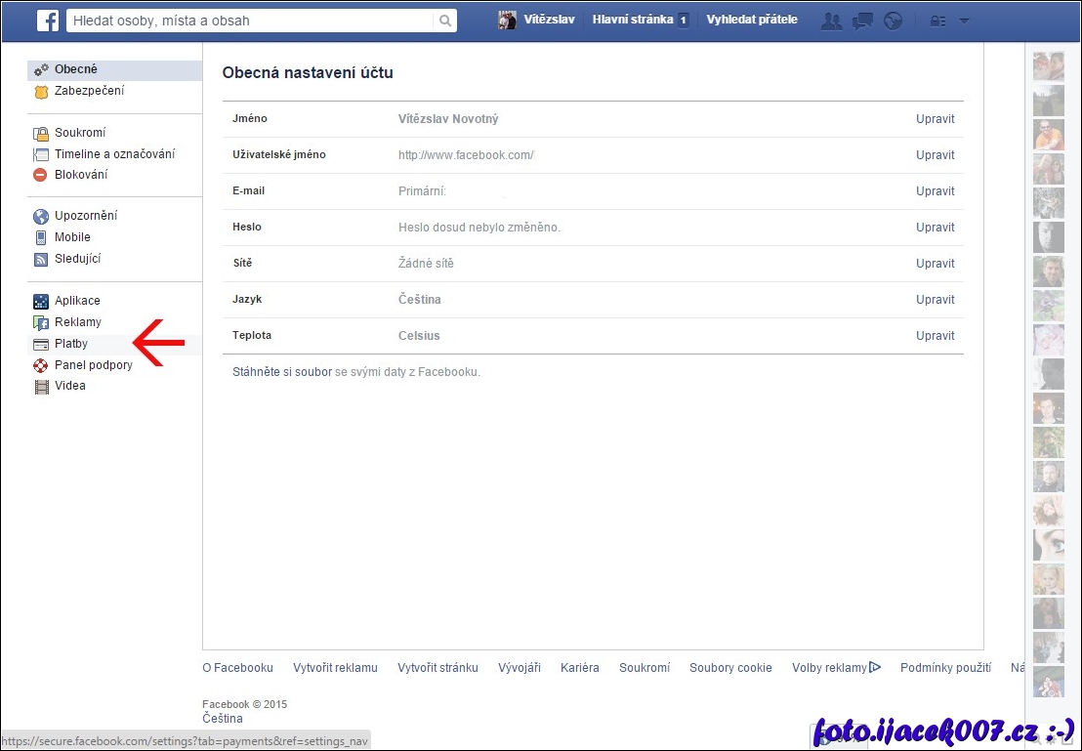Click the Čeština language link in footer
Image resolution: width=1082 pixels, height=751 pixels.
tap(223, 719)
